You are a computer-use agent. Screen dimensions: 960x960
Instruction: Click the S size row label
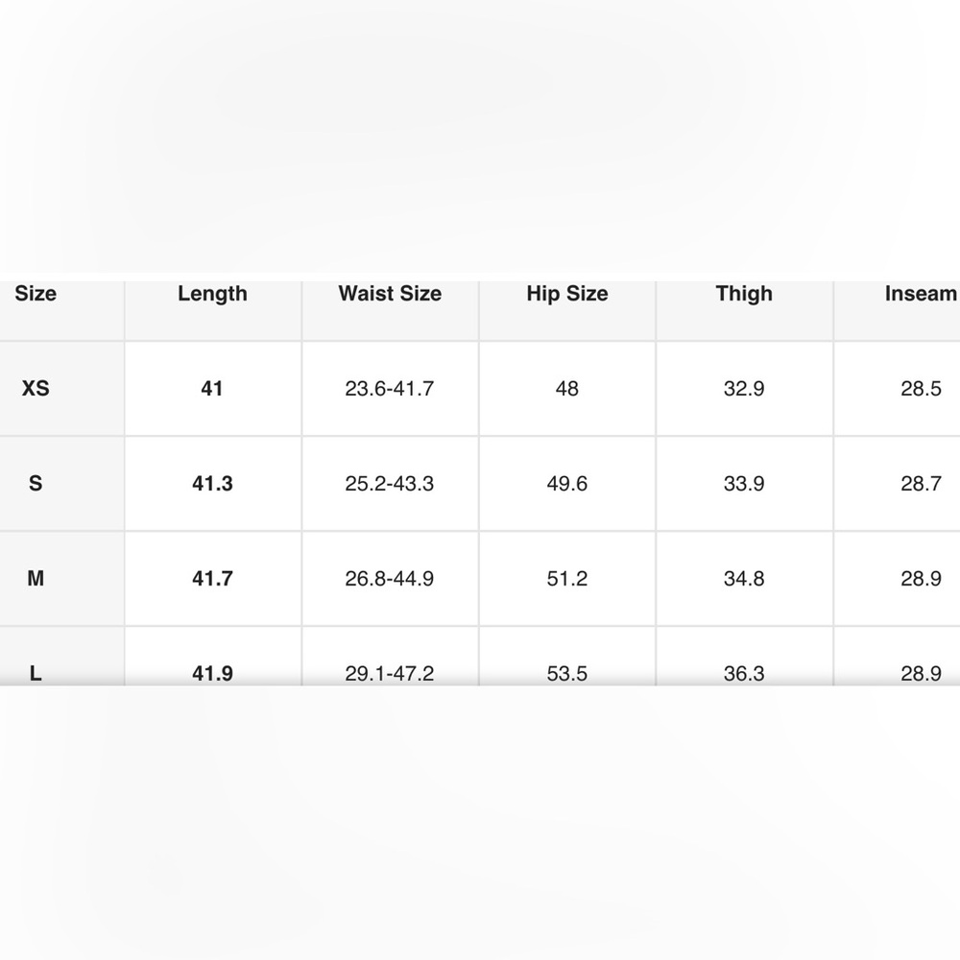pyautogui.click(x=36, y=484)
